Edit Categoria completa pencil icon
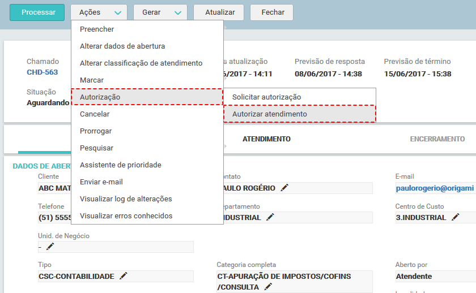476x293 pixels. (268, 287)
